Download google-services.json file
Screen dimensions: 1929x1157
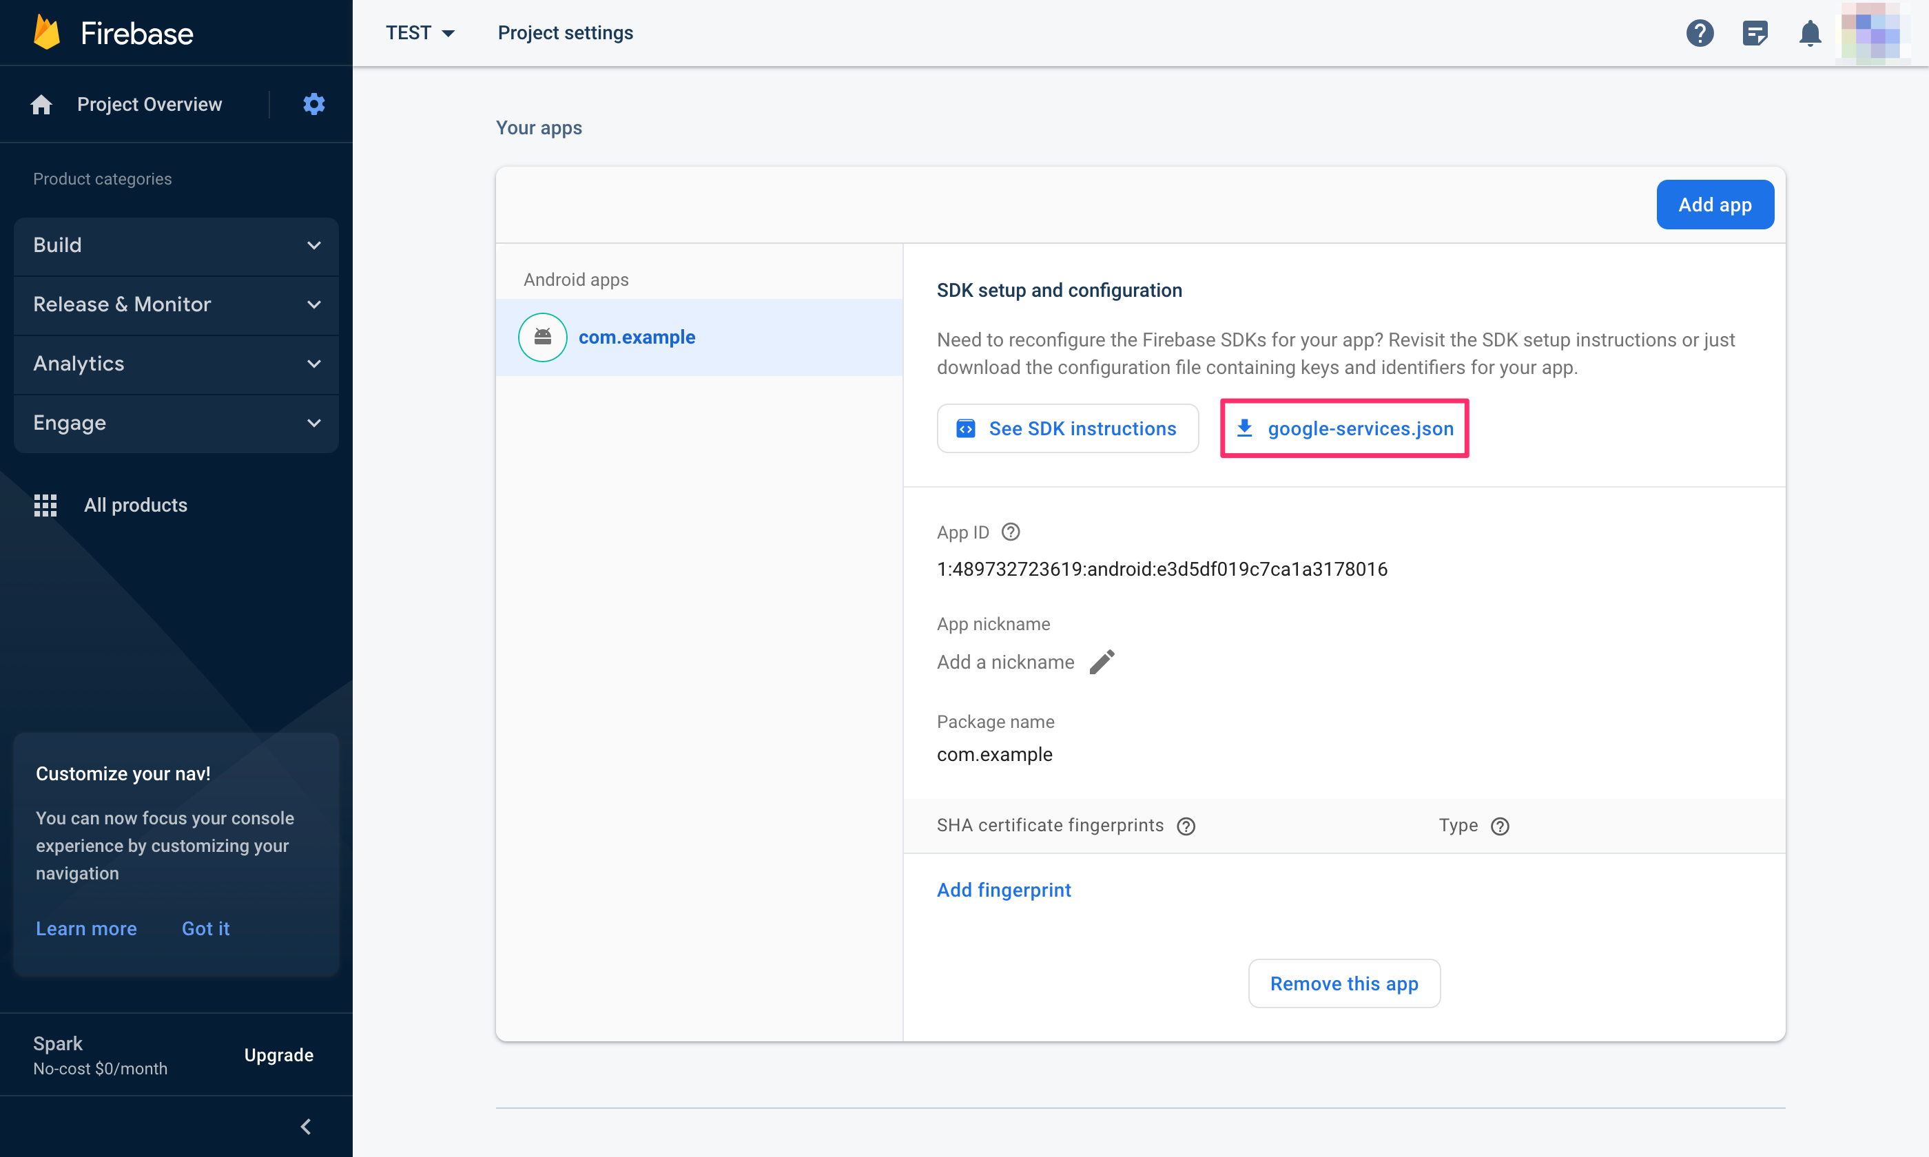1344,428
